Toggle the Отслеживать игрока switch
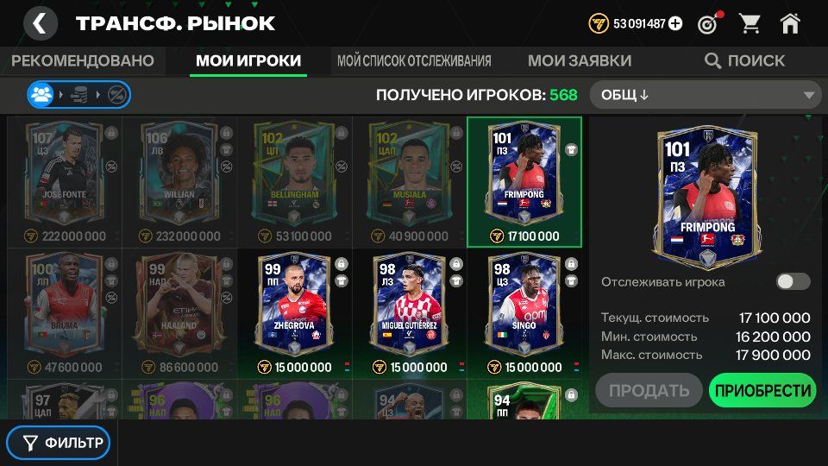Viewport: 828px width, 466px height. (x=793, y=281)
